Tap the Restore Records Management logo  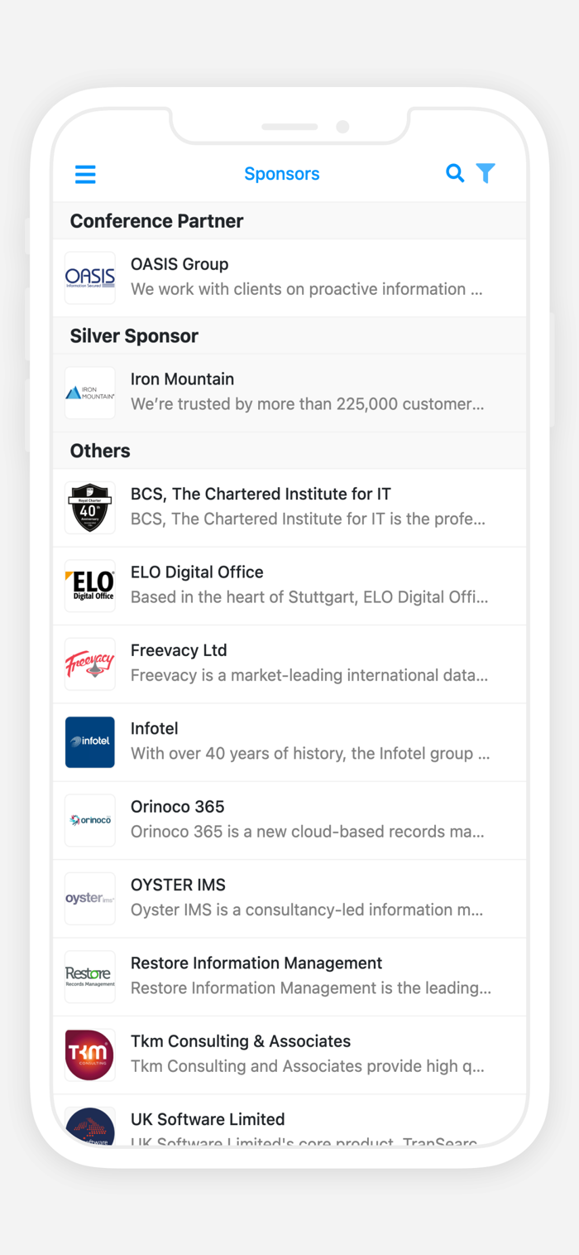tap(90, 976)
